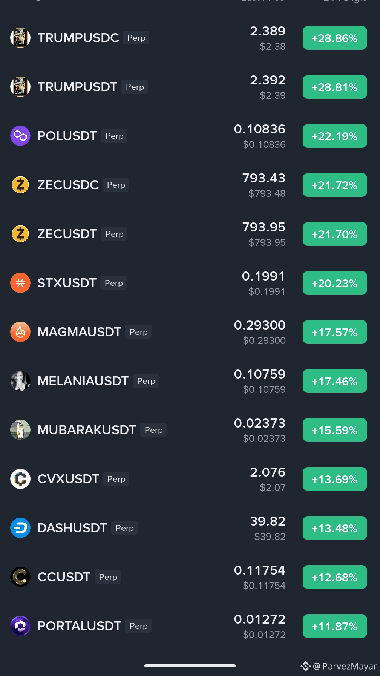Viewport: 380px width, 676px height.
Task: Click the +11.87% PORTALUSDT change badge
Action: tap(335, 626)
